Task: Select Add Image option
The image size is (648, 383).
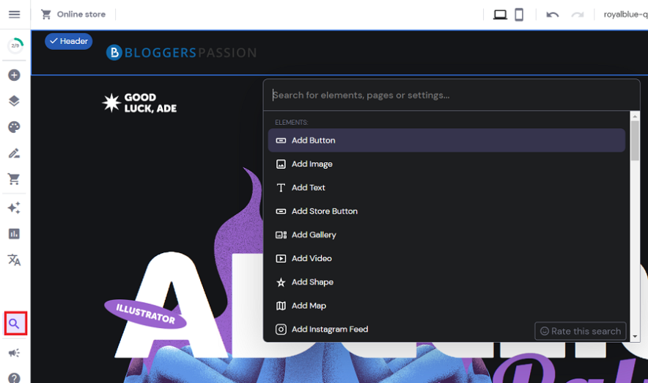Action: [446, 164]
